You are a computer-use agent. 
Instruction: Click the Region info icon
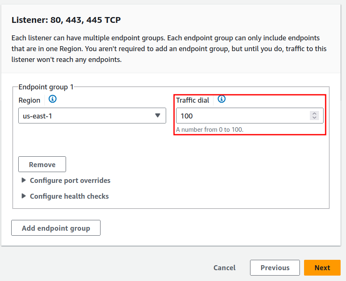click(x=52, y=99)
